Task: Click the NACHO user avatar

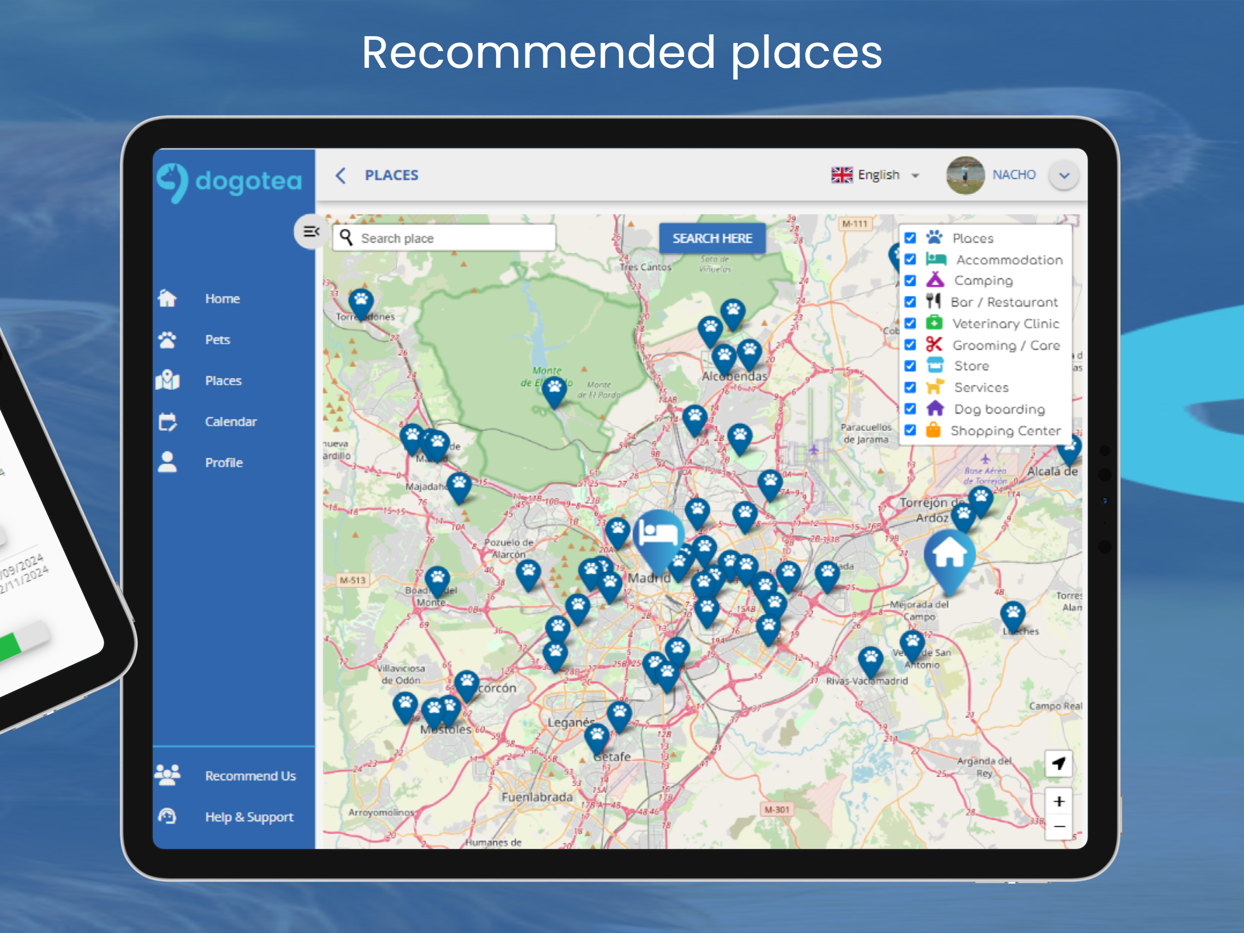Action: click(966, 175)
